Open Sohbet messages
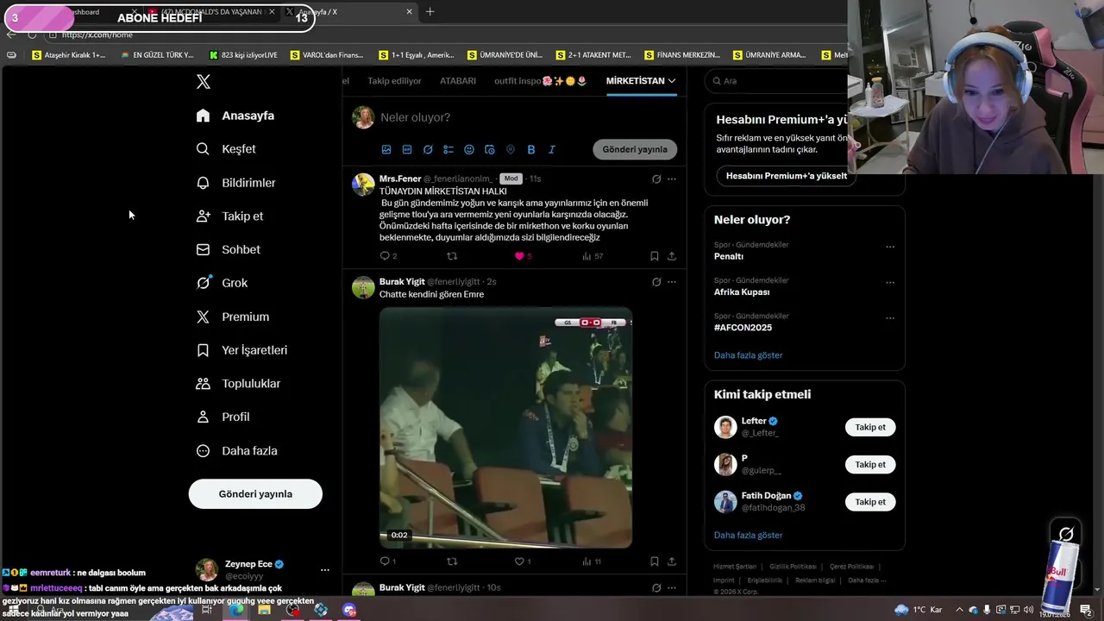Image resolution: width=1104 pixels, height=621 pixels. [x=229, y=249]
